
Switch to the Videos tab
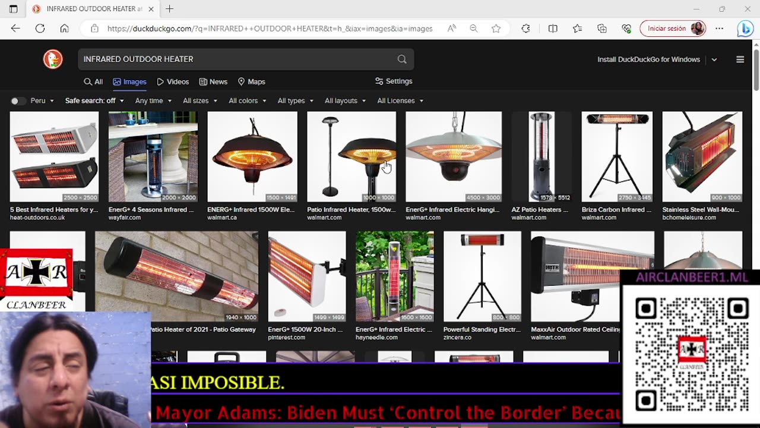coord(173,81)
